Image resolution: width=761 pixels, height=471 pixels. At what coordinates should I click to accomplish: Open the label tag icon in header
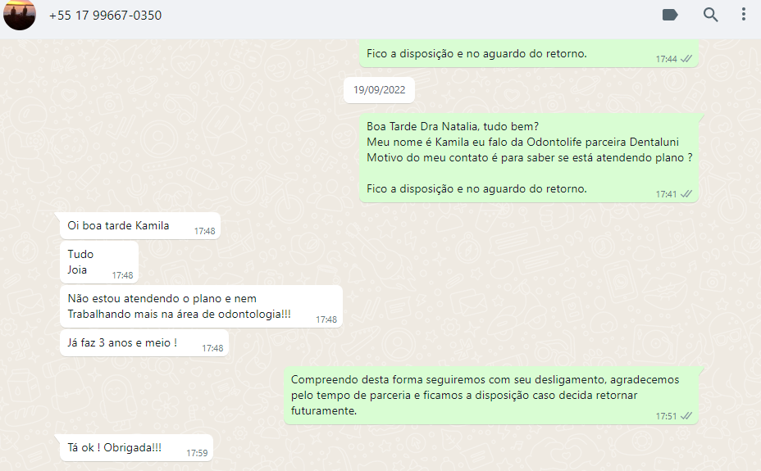coord(670,15)
